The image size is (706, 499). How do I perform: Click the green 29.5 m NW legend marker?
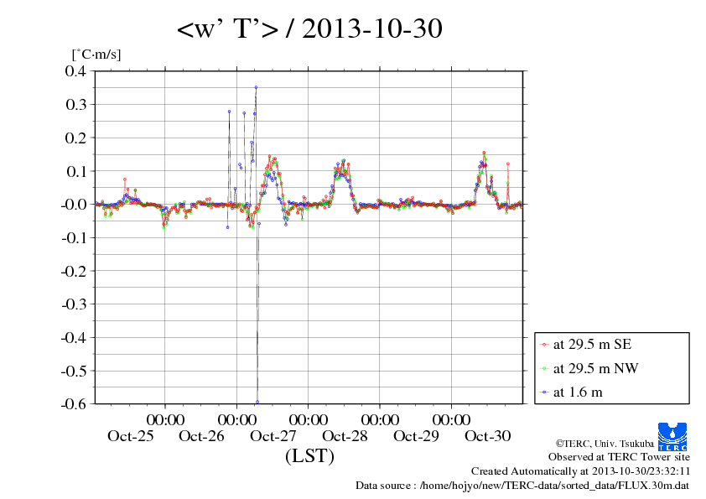pyautogui.click(x=544, y=369)
